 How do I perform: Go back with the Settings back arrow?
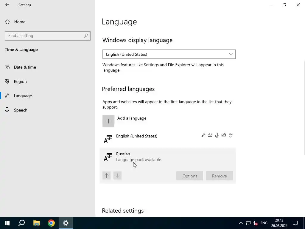[7, 5]
